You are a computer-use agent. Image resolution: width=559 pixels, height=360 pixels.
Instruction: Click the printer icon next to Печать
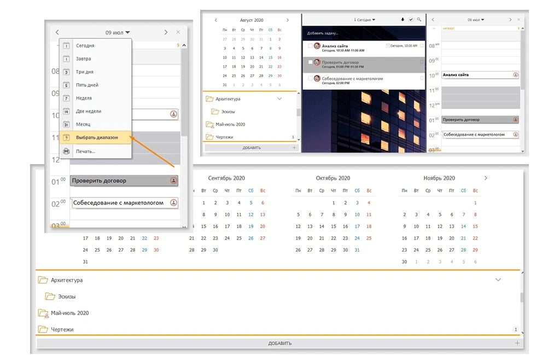point(66,151)
